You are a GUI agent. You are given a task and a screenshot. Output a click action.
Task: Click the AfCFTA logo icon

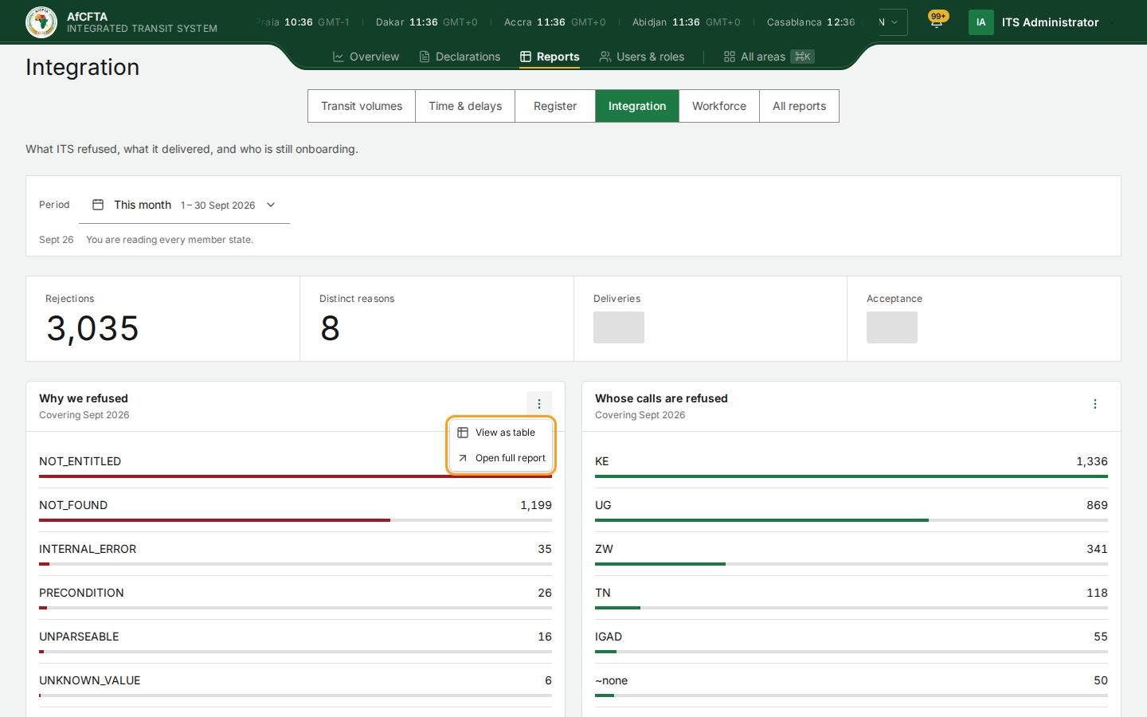click(41, 22)
